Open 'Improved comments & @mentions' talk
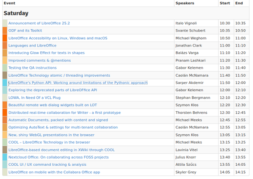This screenshot has height=179, width=253. click(40, 60)
